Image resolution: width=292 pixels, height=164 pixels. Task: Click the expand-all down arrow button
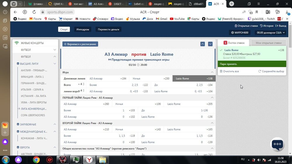pyautogui.click(x=210, y=44)
